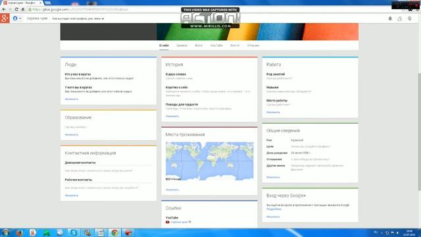Viewport: 421px width, 237px height.
Task: Click 'Изменить' in Контактная информация card
Action: (72, 196)
